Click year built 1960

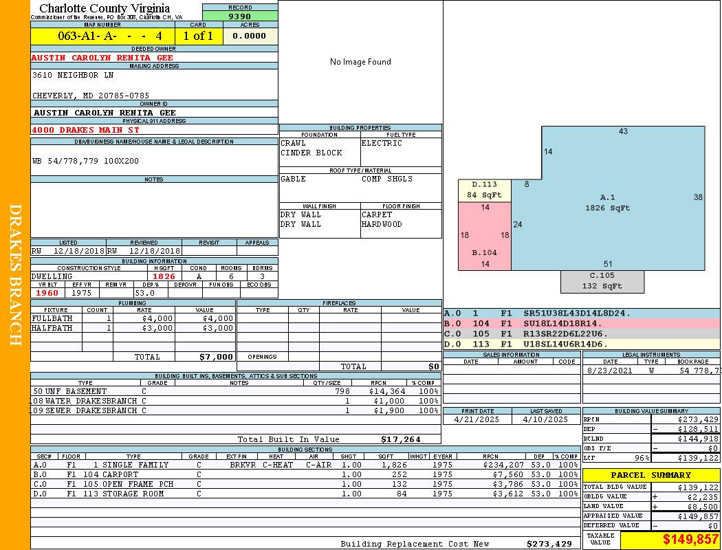pos(47,293)
